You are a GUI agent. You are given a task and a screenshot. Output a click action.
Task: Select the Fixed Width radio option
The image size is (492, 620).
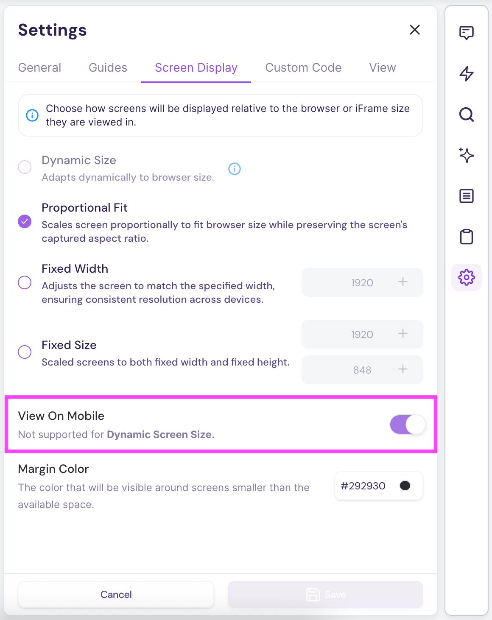[25, 282]
